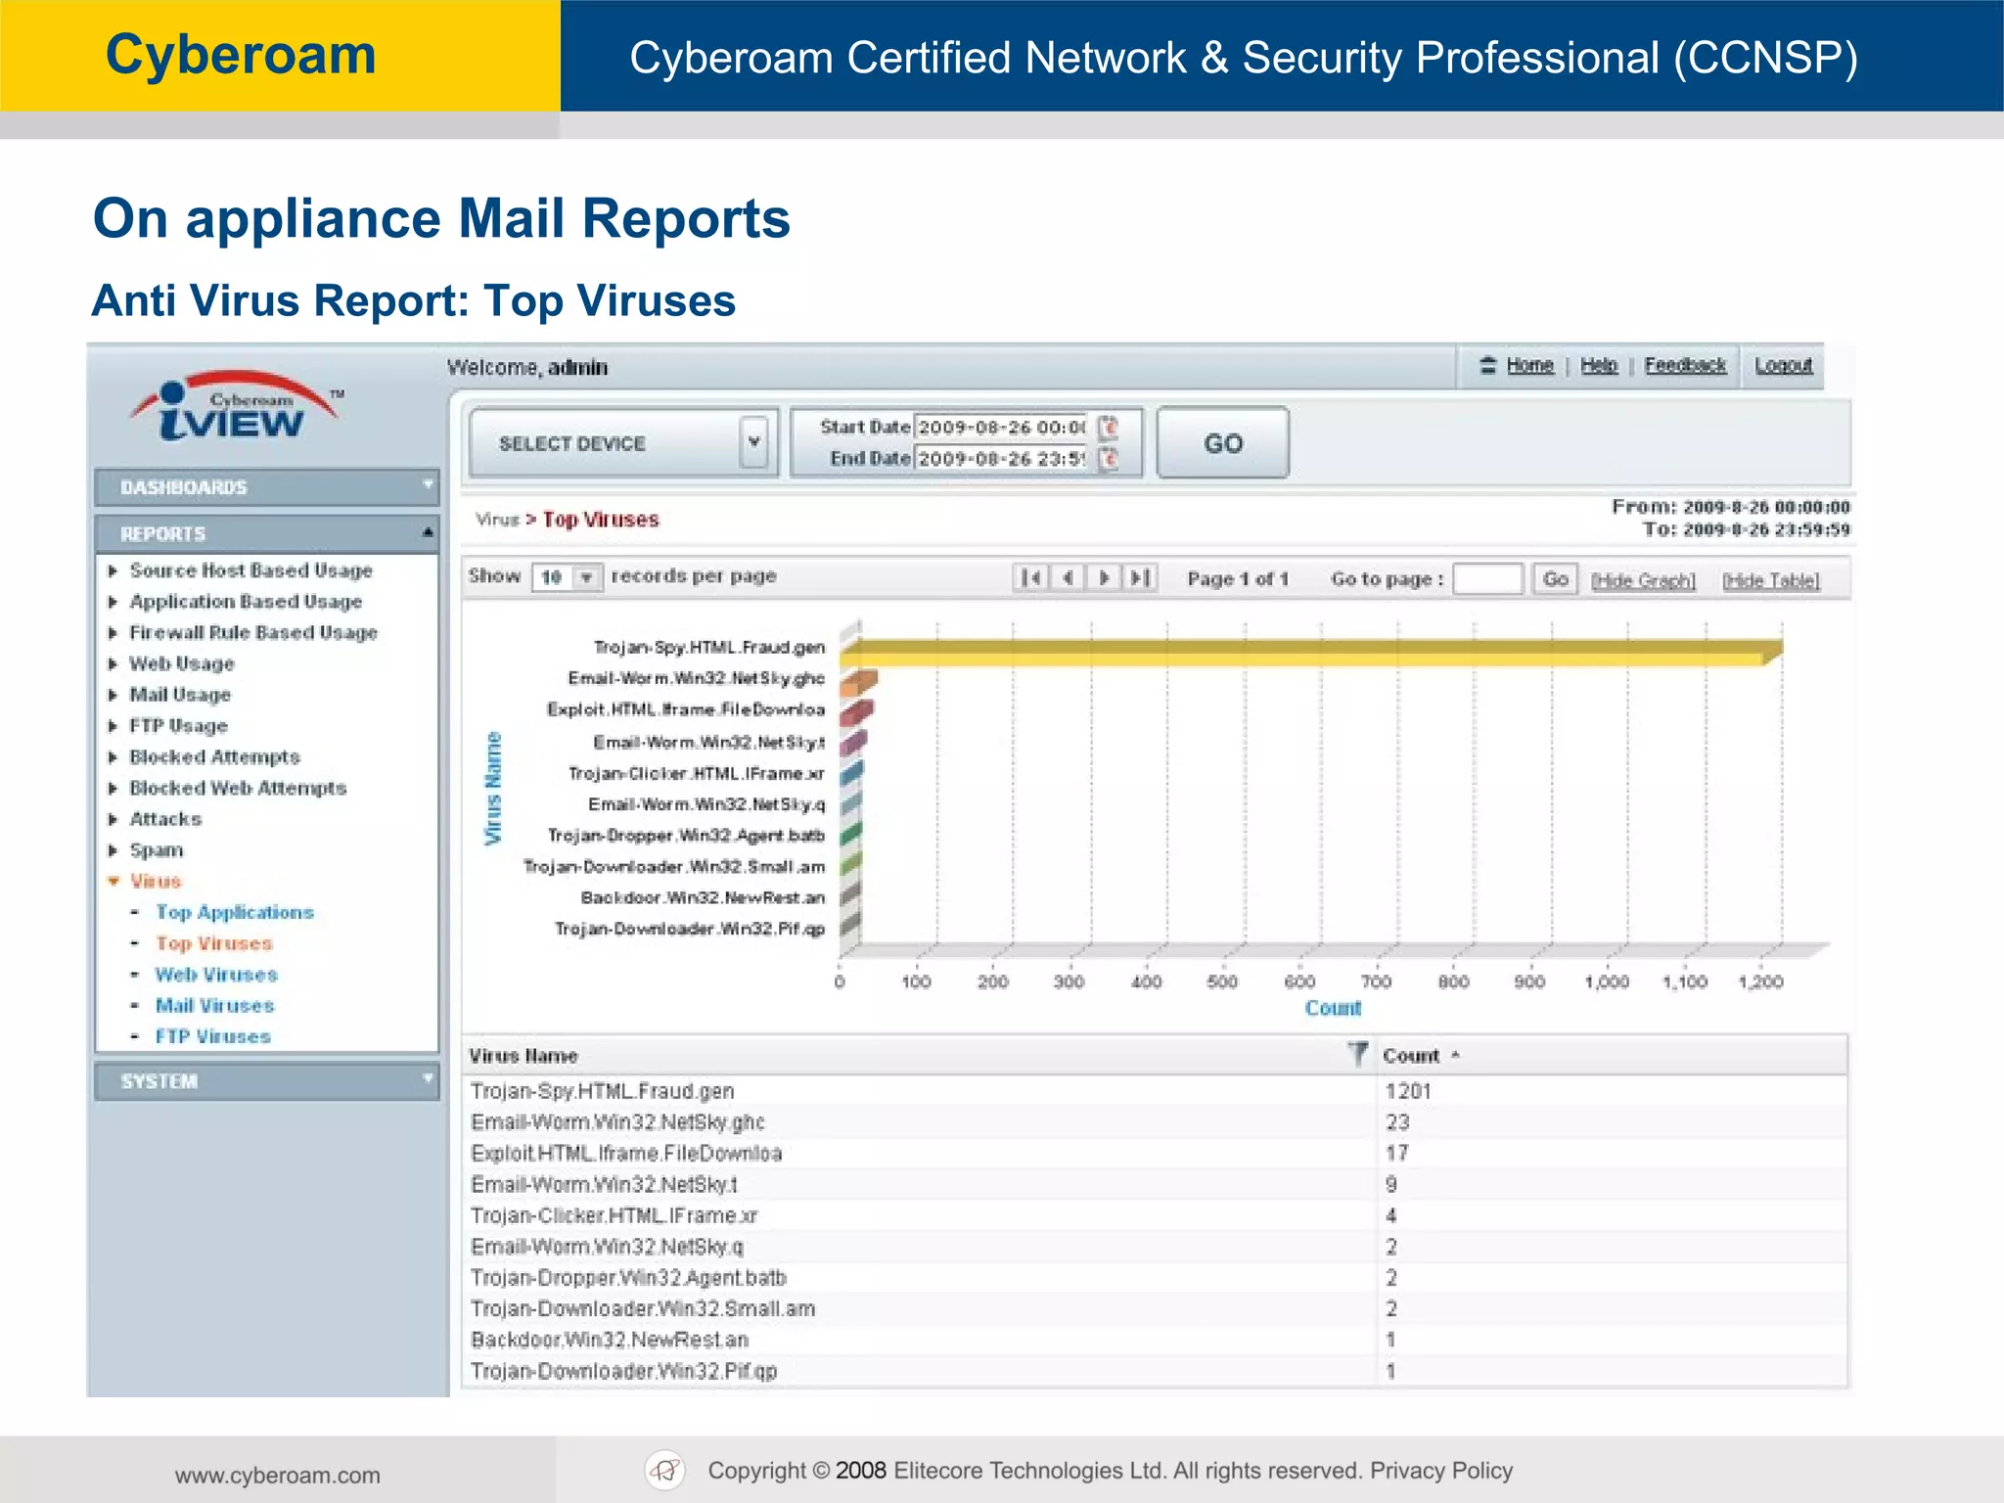Go to next page of records
The height and width of the screenshot is (1503, 2004).
(x=1104, y=578)
